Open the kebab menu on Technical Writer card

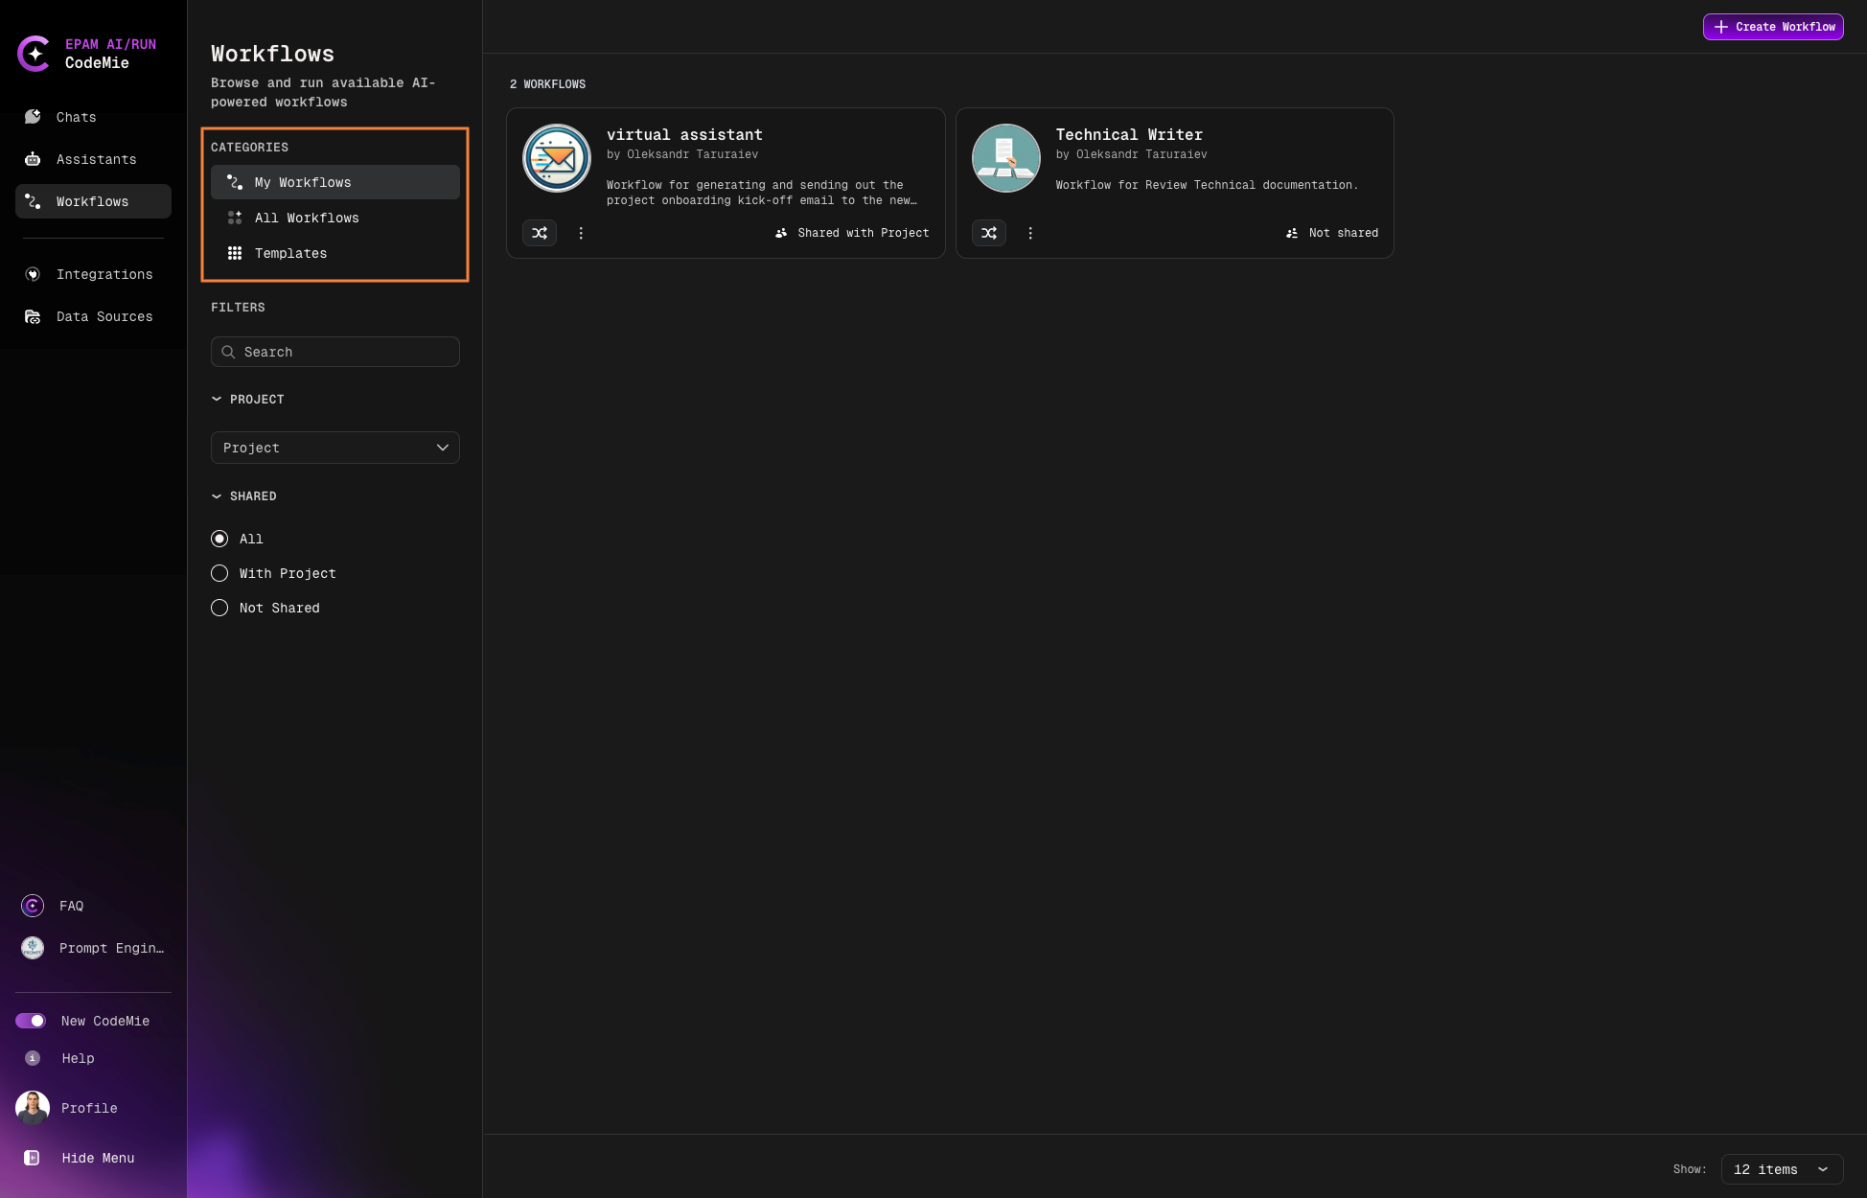tap(1030, 233)
